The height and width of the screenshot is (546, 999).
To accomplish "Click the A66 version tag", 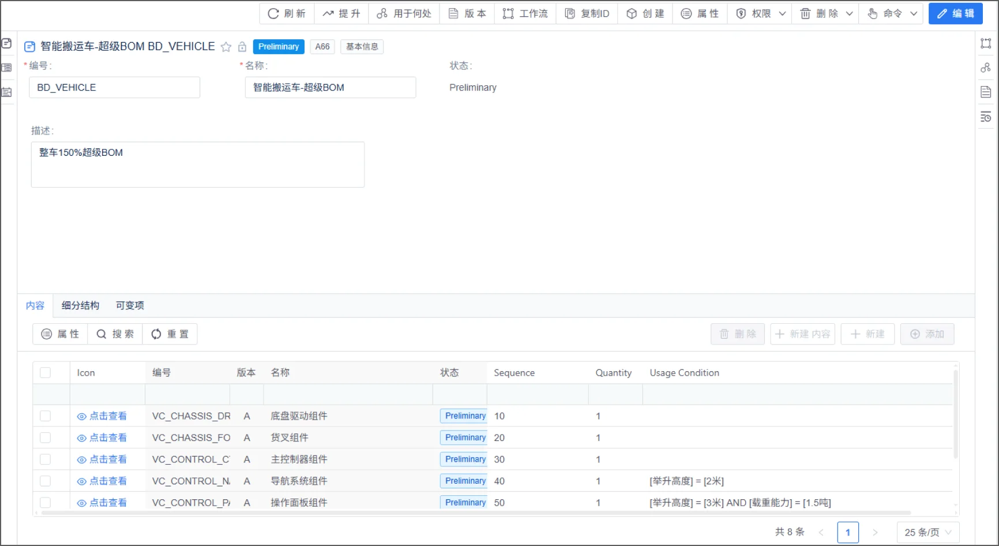I will tap(322, 47).
